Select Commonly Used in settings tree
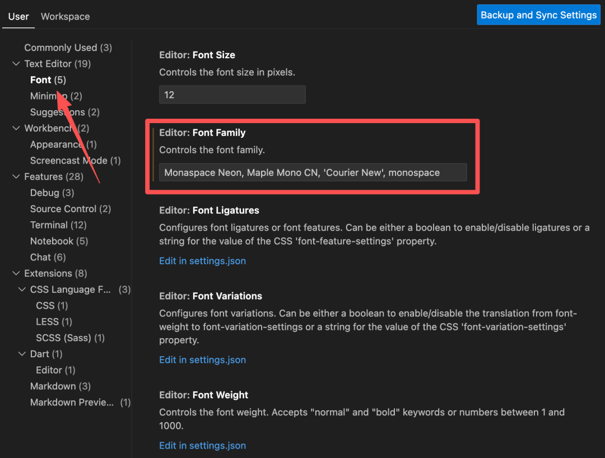 [68, 48]
